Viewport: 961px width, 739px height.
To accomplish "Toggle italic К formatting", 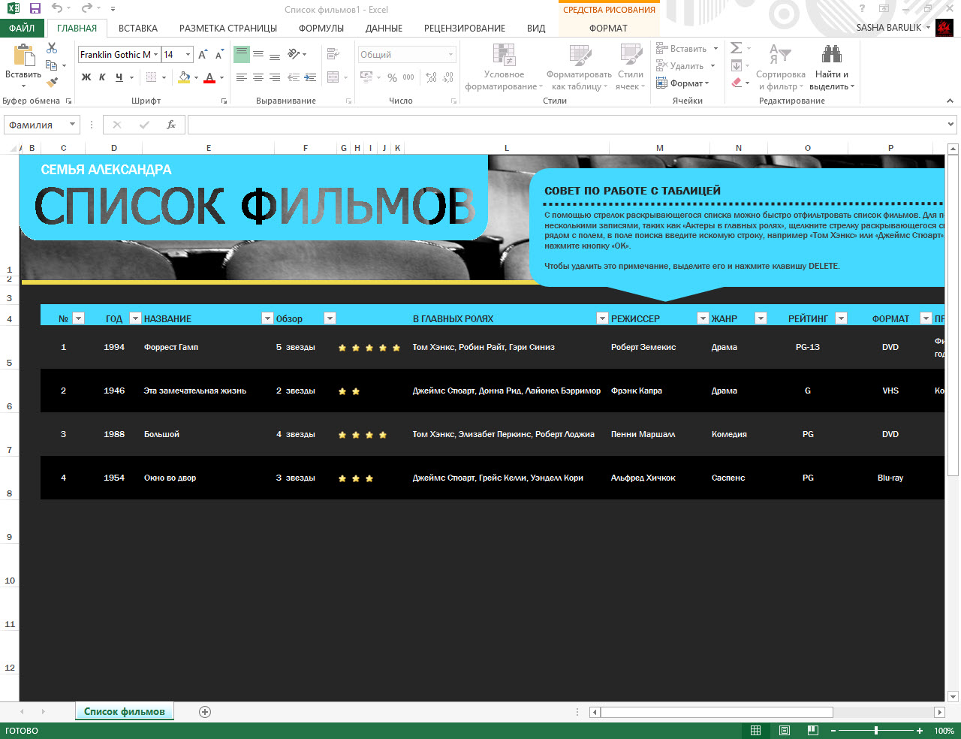I will click(102, 77).
